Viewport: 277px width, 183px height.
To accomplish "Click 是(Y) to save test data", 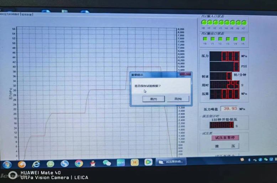I will point(153,99).
